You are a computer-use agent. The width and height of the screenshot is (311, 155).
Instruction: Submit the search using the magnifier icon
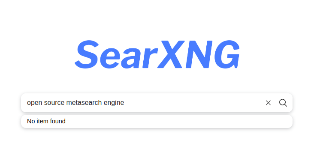283,103
